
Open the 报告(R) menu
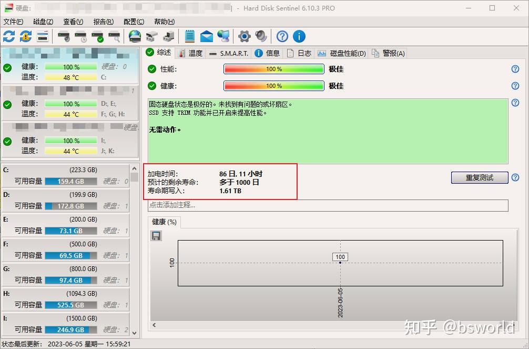click(103, 22)
